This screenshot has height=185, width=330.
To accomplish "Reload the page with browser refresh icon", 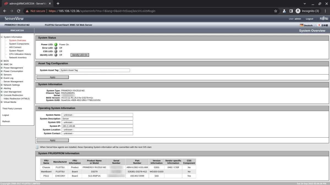I will (x=18, y=11).
